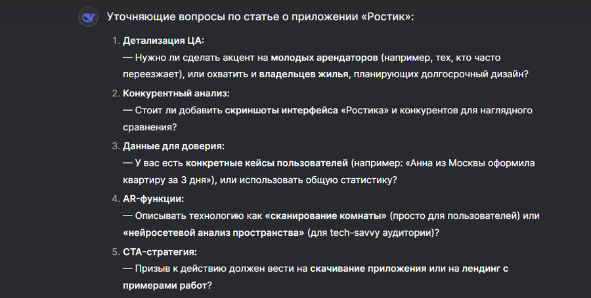591x298 pixels.
Task: Click the DeepSeek whale avatar icon
Action: pos(88,17)
